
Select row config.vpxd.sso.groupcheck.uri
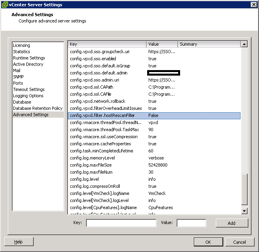[154, 52]
